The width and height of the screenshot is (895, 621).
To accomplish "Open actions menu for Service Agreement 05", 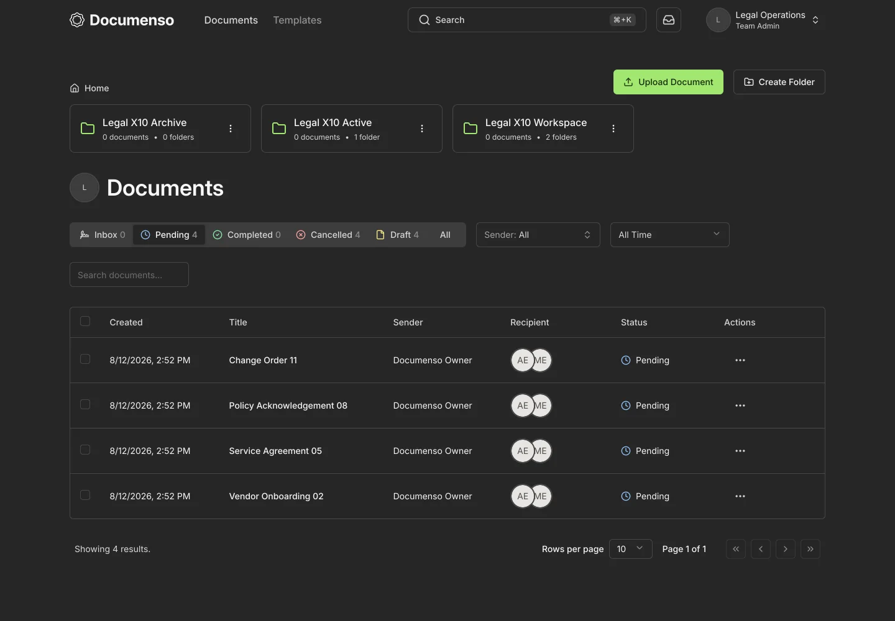I will [x=740, y=451].
